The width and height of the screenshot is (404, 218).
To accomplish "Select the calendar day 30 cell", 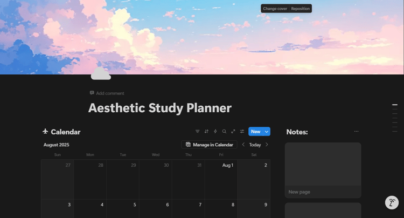I will 156,179.
